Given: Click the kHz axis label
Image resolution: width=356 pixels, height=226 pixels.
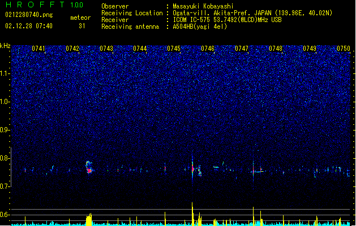Looking at the screenshot, I should tap(5, 46).
